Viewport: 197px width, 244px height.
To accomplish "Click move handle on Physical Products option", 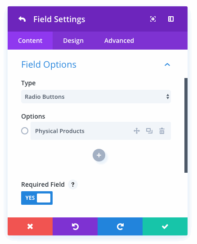I will (137, 131).
